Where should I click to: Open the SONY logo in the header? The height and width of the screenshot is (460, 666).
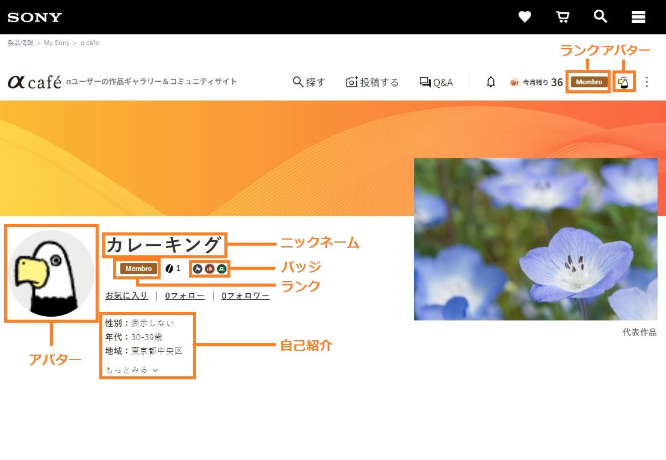34,17
